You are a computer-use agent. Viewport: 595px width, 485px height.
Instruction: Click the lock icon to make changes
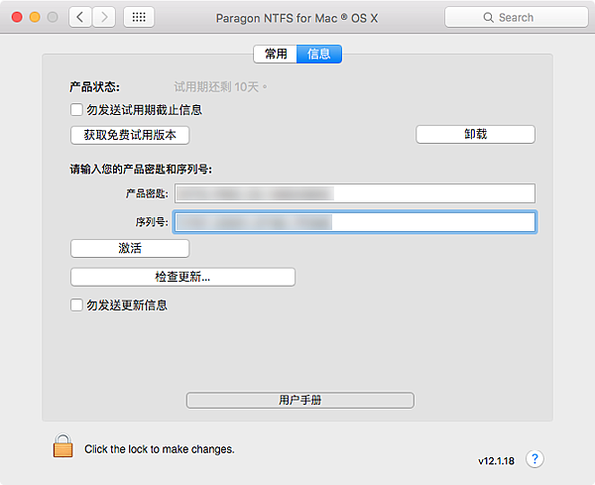pyautogui.click(x=63, y=445)
